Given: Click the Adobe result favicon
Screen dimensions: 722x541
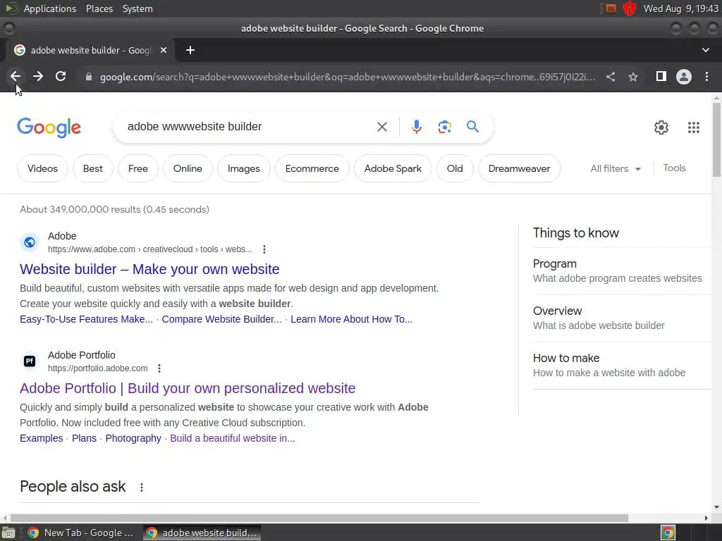Looking at the screenshot, I should [30, 242].
